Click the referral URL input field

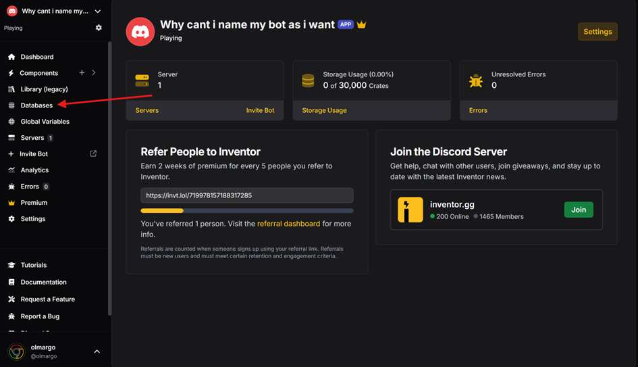click(x=247, y=195)
